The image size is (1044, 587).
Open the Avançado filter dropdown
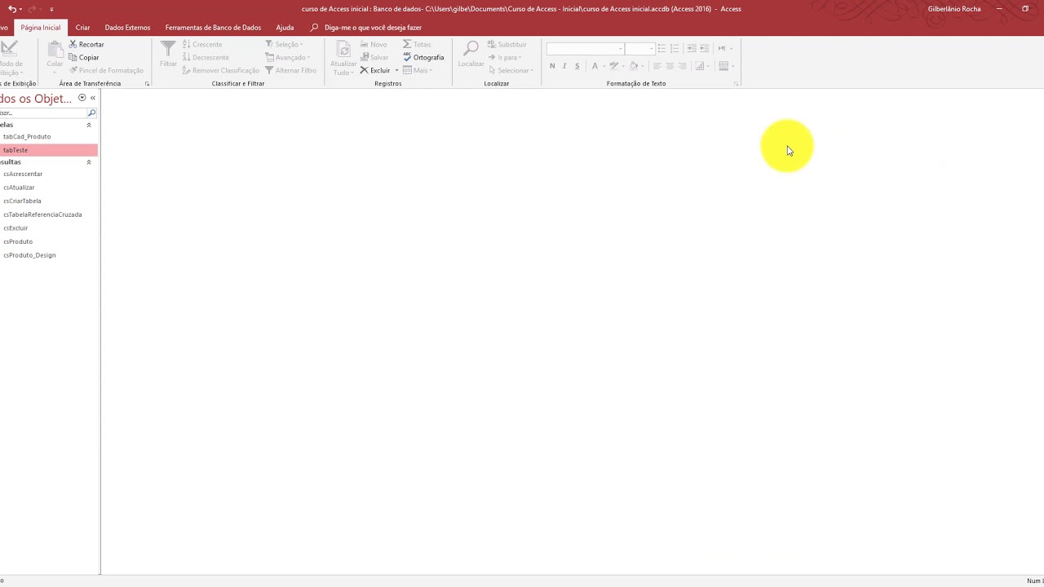287,57
